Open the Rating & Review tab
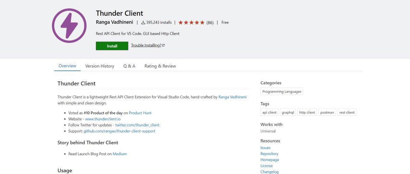 (x=160, y=66)
